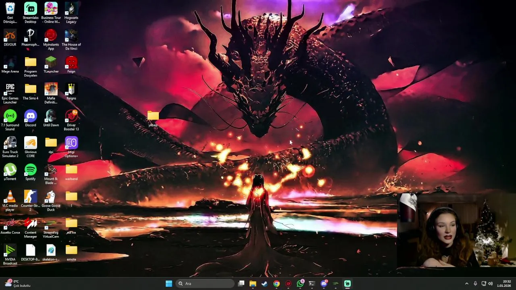Image resolution: width=516 pixels, height=290 pixels.
Task: Select Mount & Blade shortcut
Action: [x=51, y=174]
